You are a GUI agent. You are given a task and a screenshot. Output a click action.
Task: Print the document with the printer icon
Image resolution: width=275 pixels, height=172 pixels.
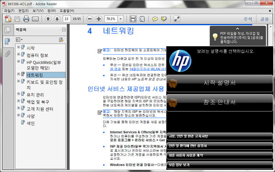[x=26, y=19]
